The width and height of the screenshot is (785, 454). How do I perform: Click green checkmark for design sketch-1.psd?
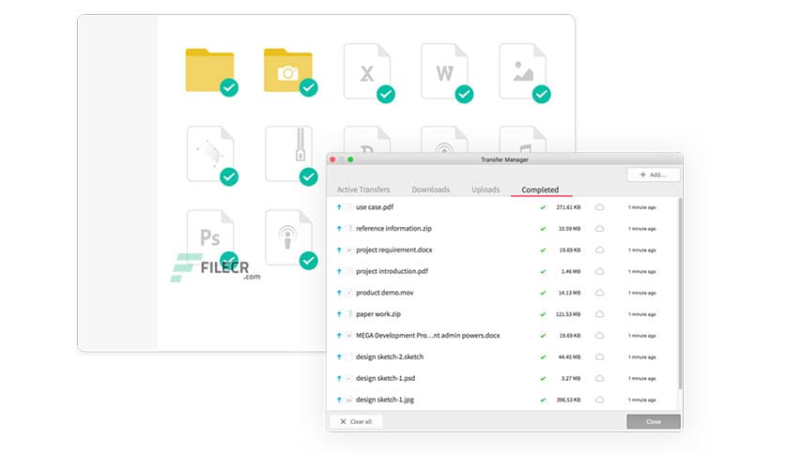(543, 379)
